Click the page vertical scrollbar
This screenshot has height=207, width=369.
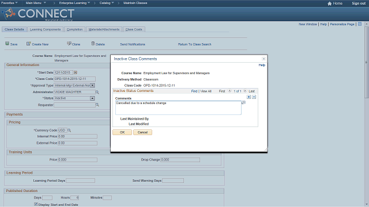coord(367,63)
